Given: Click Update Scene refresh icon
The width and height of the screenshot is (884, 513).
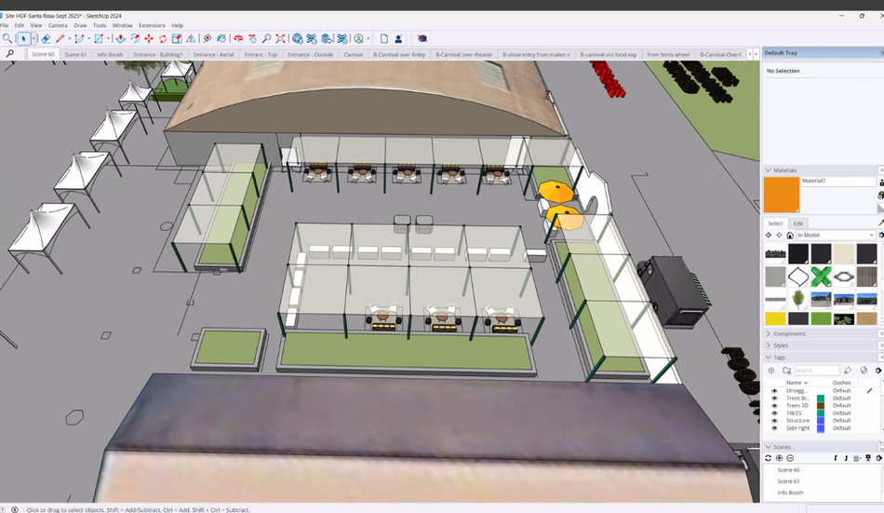Looking at the screenshot, I should click(x=768, y=458).
